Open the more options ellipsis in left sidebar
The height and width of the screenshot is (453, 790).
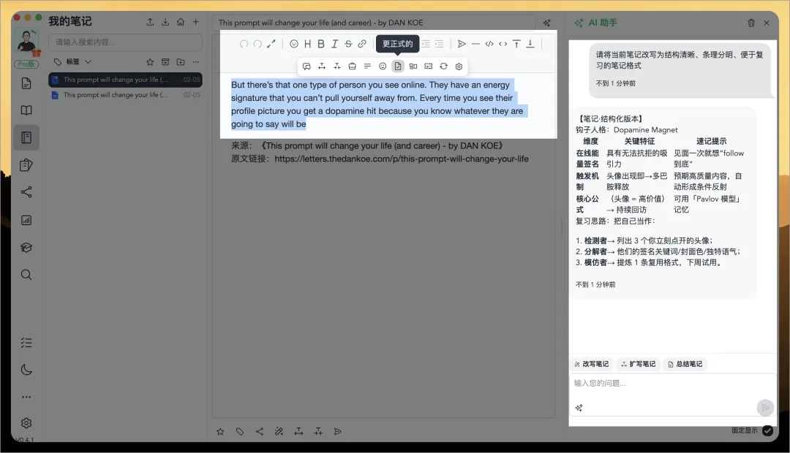[26, 397]
